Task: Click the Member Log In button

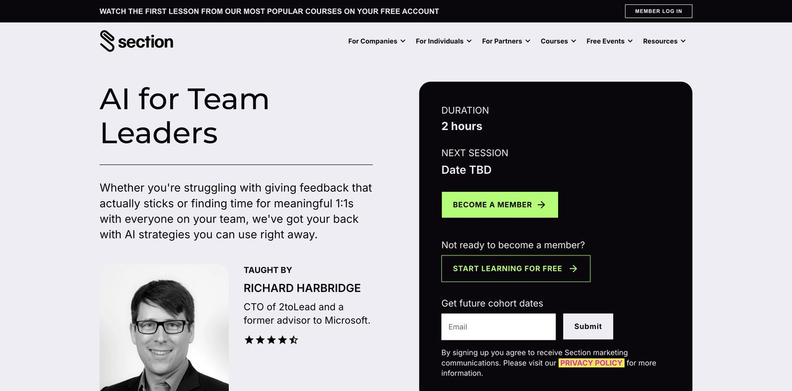Action: click(x=658, y=11)
